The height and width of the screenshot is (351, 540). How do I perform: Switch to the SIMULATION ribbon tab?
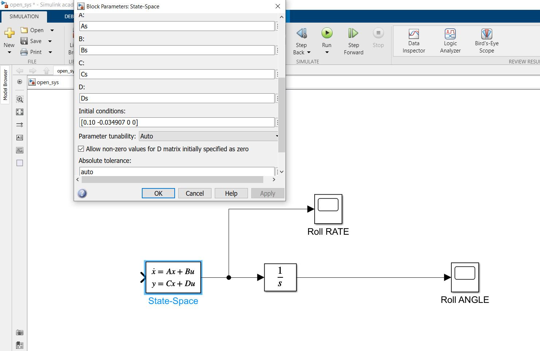(x=24, y=16)
